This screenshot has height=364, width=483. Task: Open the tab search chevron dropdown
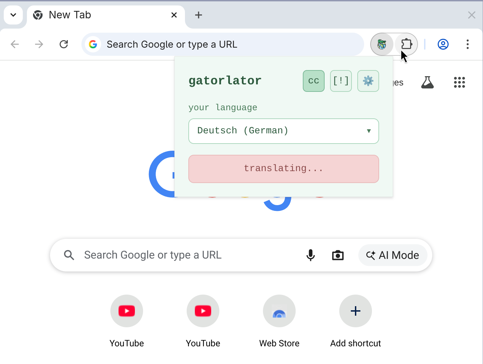coord(13,15)
